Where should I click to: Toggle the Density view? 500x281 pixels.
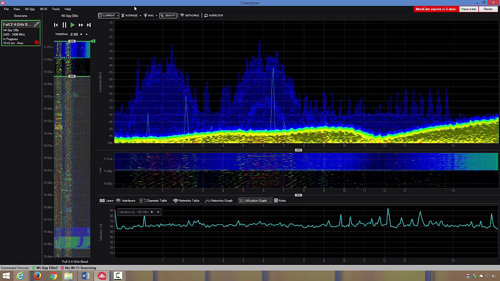(168, 16)
